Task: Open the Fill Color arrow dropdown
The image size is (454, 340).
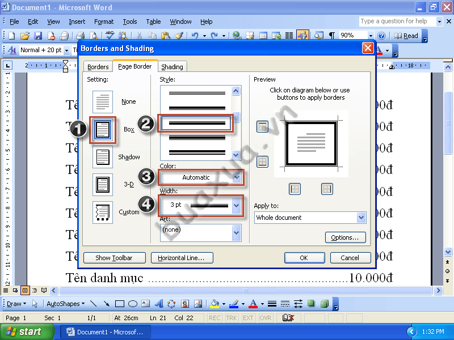Action: (x=224, y=304)
